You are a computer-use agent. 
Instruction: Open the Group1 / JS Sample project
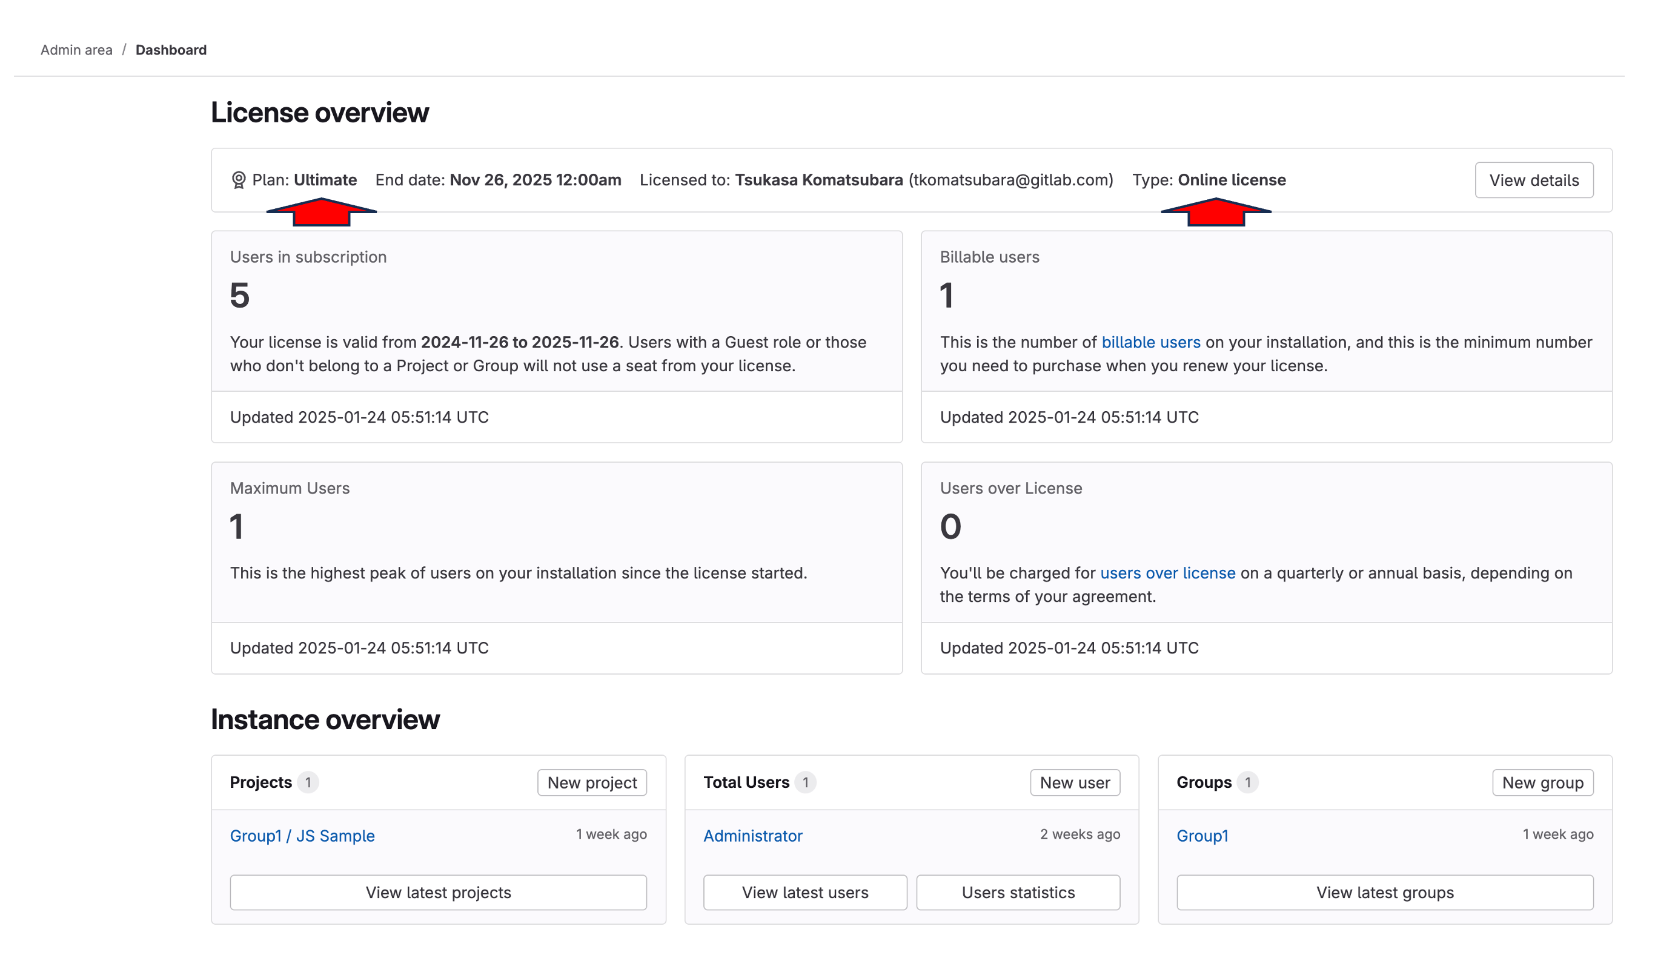point(302,835)
